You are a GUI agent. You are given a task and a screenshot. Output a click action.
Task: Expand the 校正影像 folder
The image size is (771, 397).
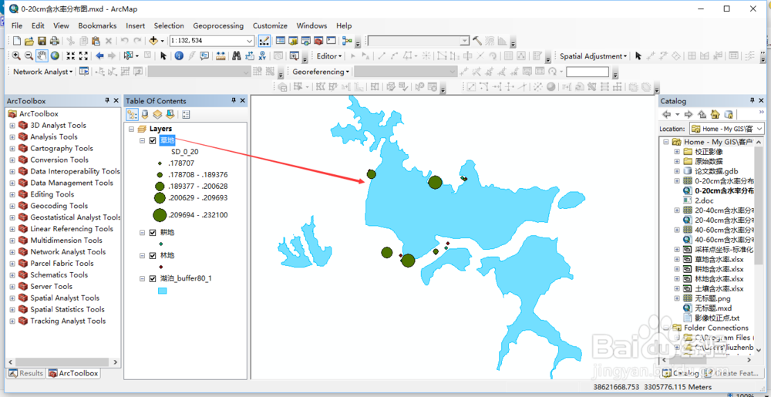click(677, 151)
